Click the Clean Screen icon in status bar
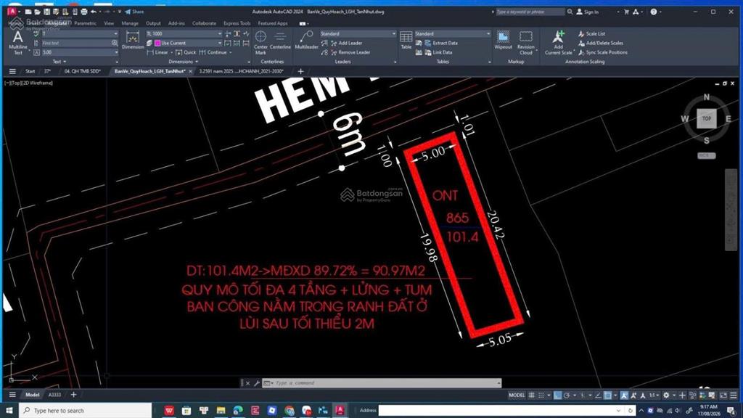The height and width of the screenshot is (418, 743). coord(723,395)
